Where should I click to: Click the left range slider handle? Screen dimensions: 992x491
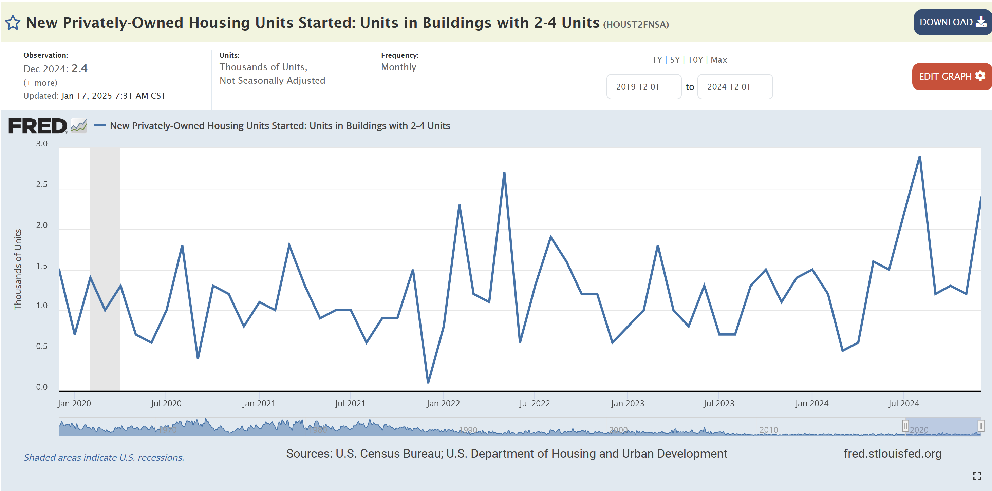[x=905, y=426]
